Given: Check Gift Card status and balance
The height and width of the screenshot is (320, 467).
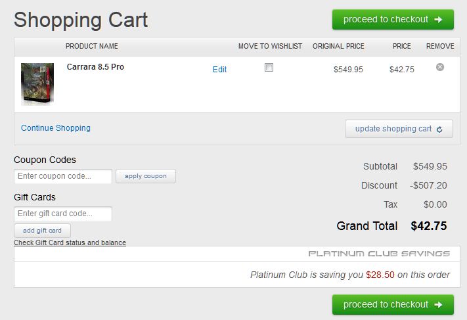Looking at the screenshot, I should coord(70,243).
